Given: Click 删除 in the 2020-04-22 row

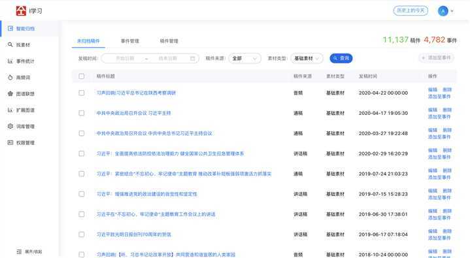Looking at the screenshot, I should tap(447, 89).
